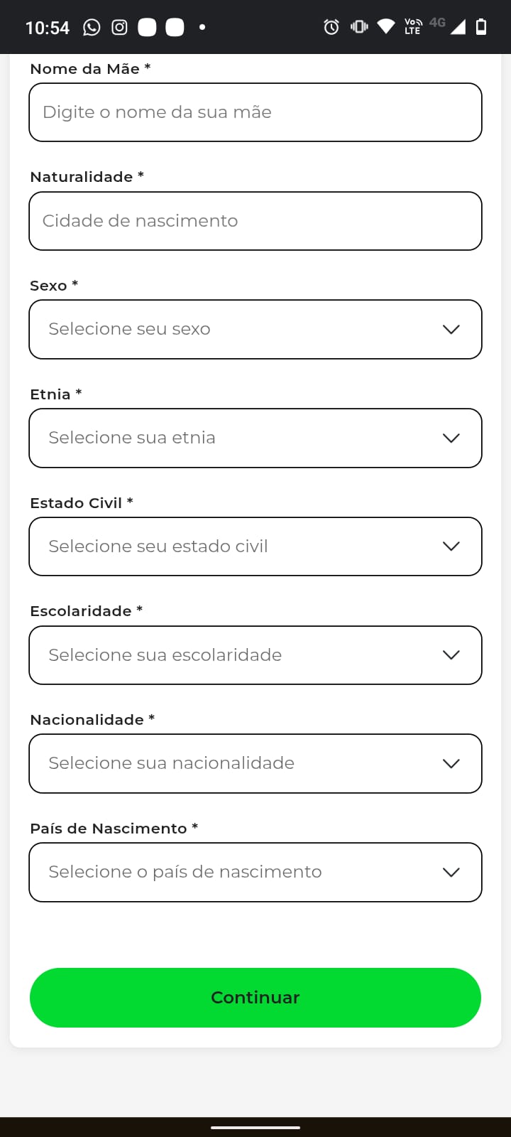Tap the bottom home gesture bar
Viewport: 511px width, 1137px height.
pos(255,1127)
